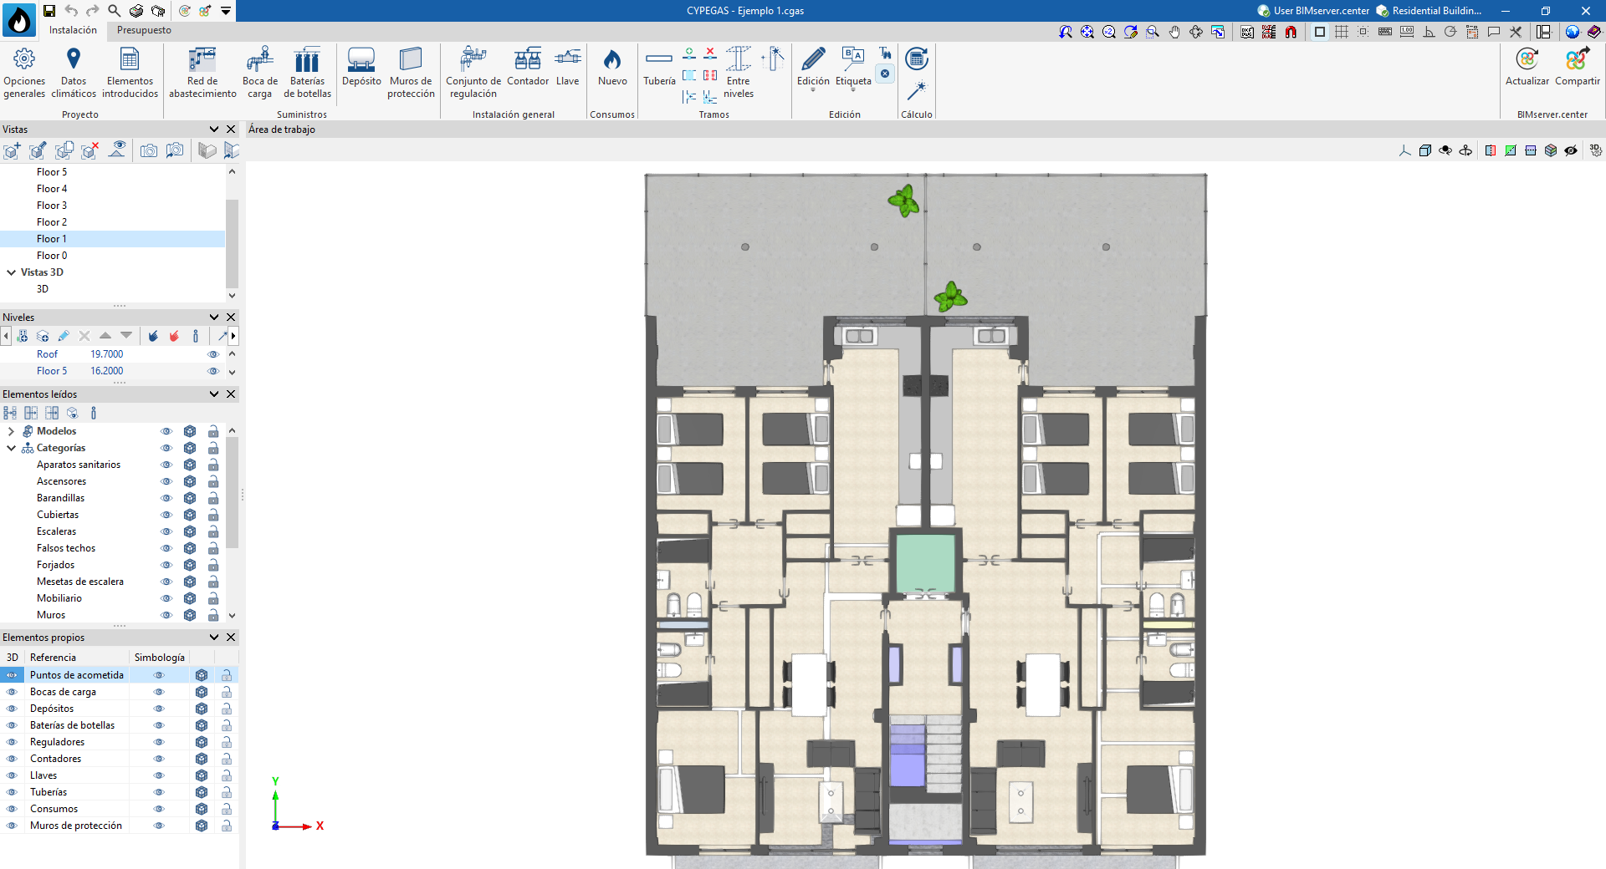The image size is (1606, 869).
Task: Collapse the Niveles panel chevron
Action: [214, 318]
